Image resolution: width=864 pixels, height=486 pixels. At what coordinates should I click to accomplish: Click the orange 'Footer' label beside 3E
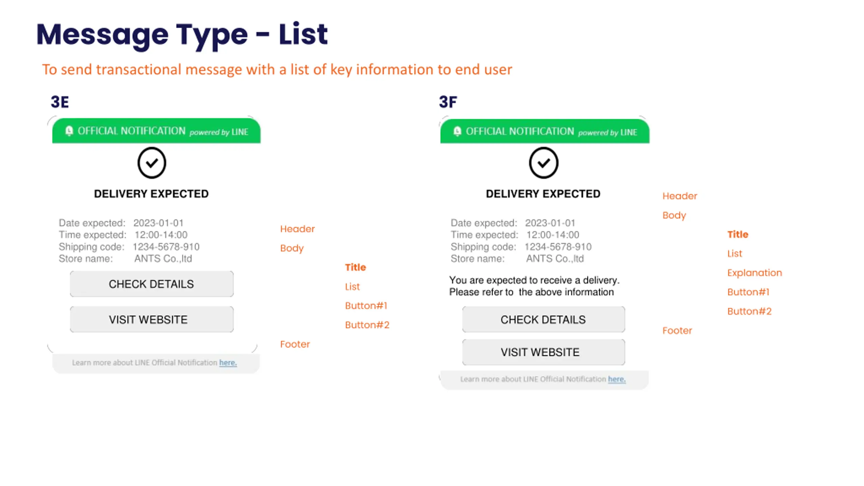(x=295, y=344)
